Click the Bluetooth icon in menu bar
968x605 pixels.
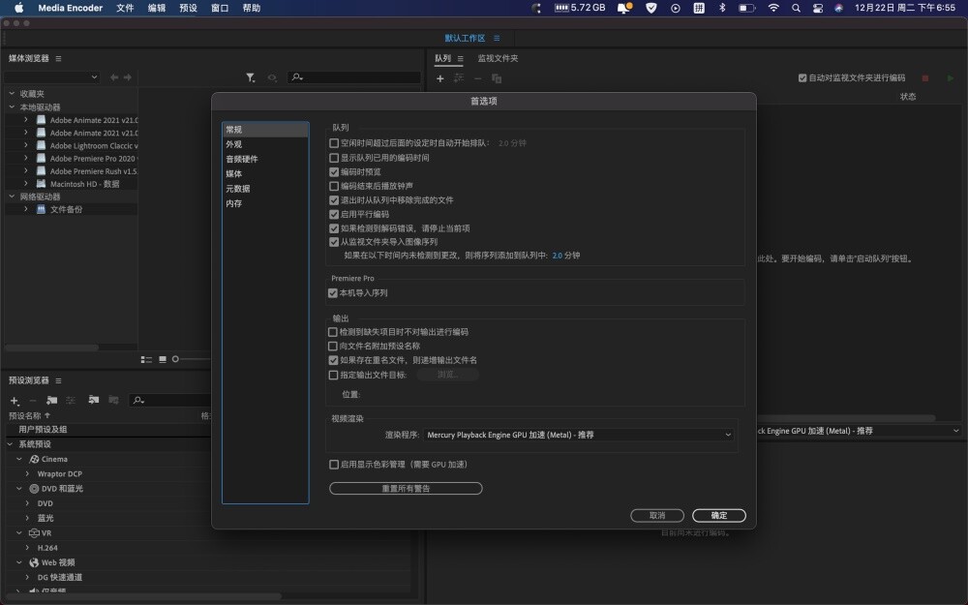coord(722,8)
